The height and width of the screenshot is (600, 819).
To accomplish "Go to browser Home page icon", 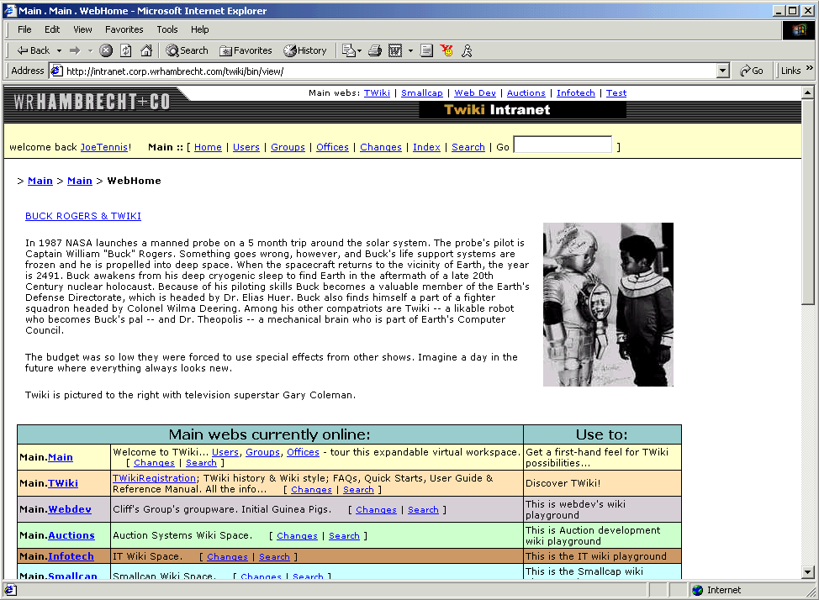I will [146, 50].
